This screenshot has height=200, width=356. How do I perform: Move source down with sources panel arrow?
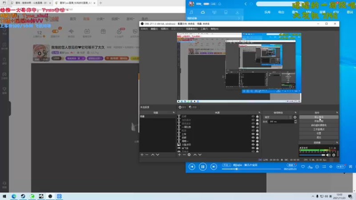click(x=200, y=155)
